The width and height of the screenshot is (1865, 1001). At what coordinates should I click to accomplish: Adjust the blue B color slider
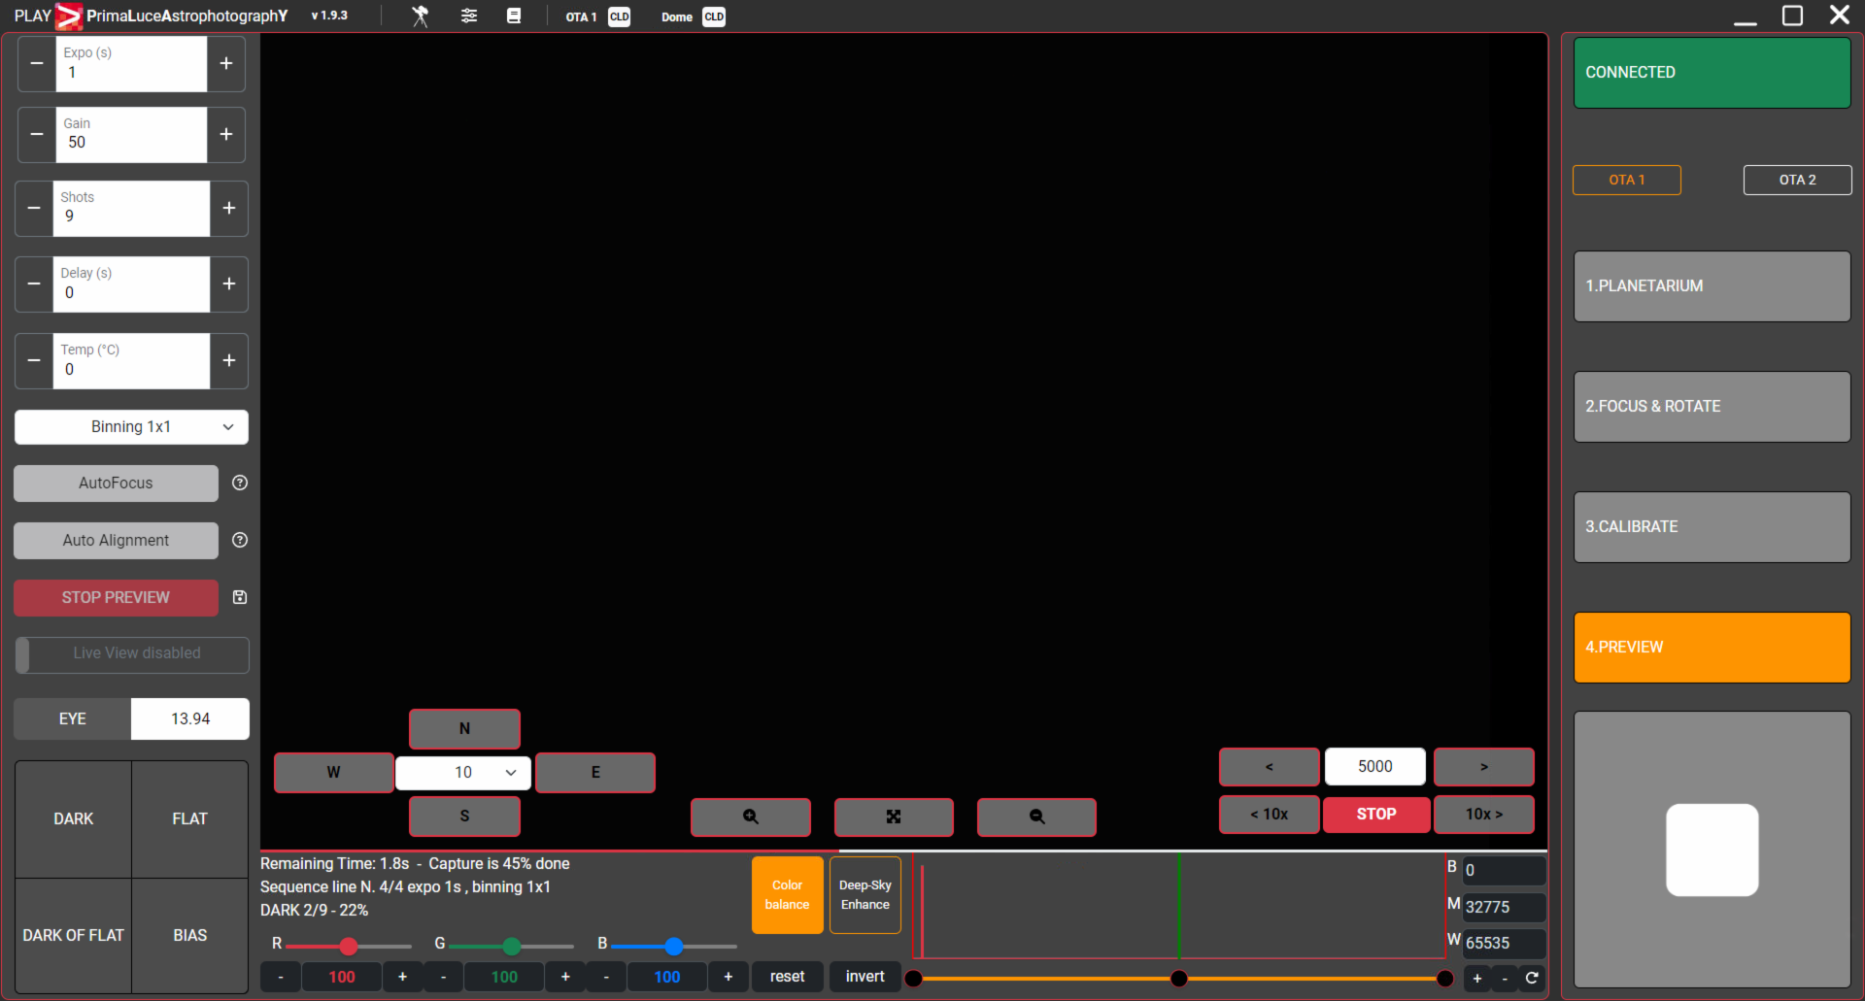[674, 946]
